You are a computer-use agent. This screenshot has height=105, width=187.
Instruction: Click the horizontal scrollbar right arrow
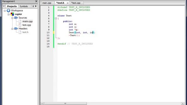pos(183,104)
